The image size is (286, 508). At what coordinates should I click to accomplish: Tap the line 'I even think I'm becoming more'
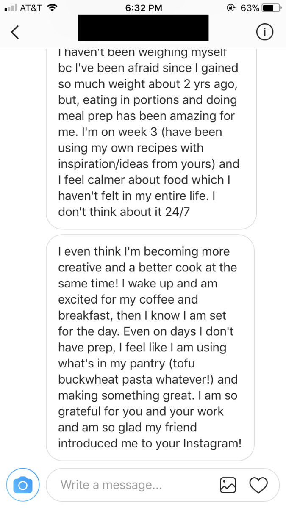(144, 251)
